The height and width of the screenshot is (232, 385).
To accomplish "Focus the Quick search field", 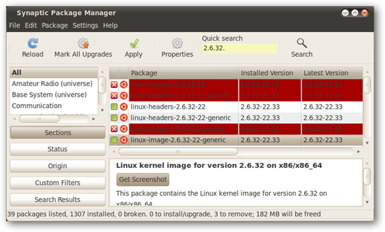I will click(239, 48).
